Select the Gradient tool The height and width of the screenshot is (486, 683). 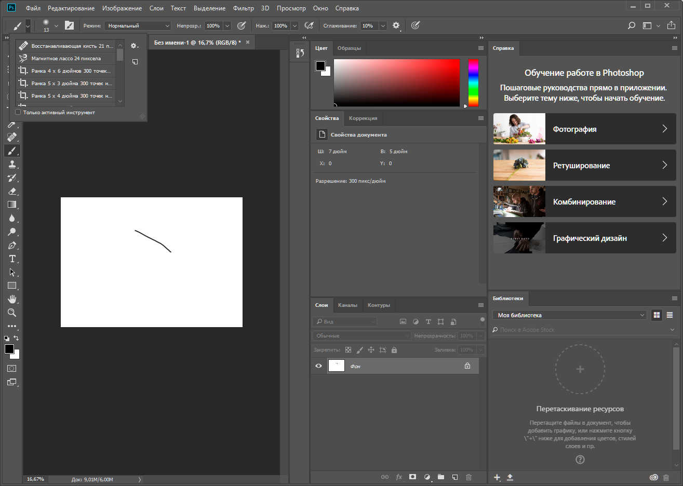coord(12,205)
